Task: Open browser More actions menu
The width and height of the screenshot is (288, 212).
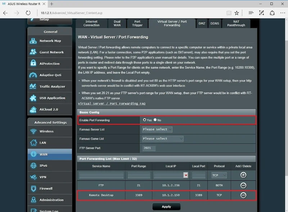Action: 283,13
